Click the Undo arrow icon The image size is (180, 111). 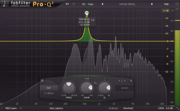[67, 4]
